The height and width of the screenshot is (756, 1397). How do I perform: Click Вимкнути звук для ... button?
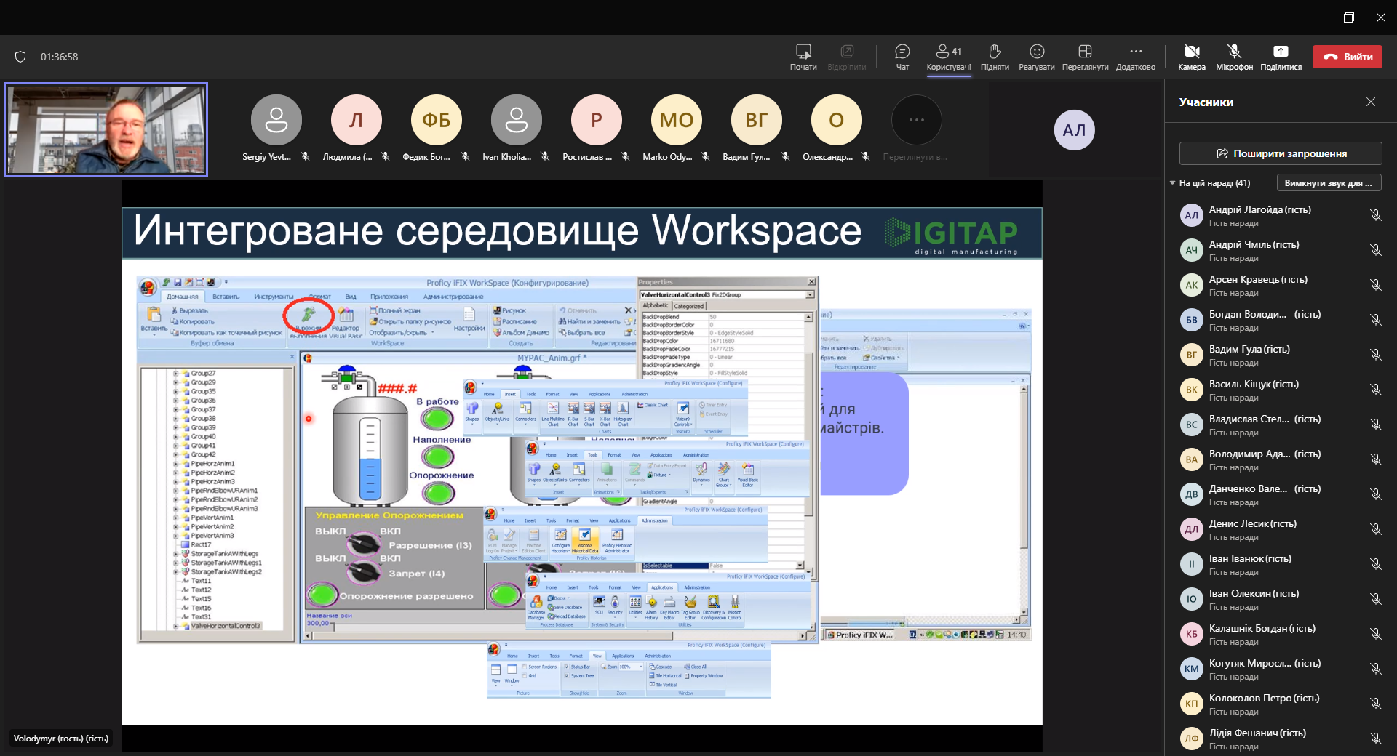(1329, 183)
